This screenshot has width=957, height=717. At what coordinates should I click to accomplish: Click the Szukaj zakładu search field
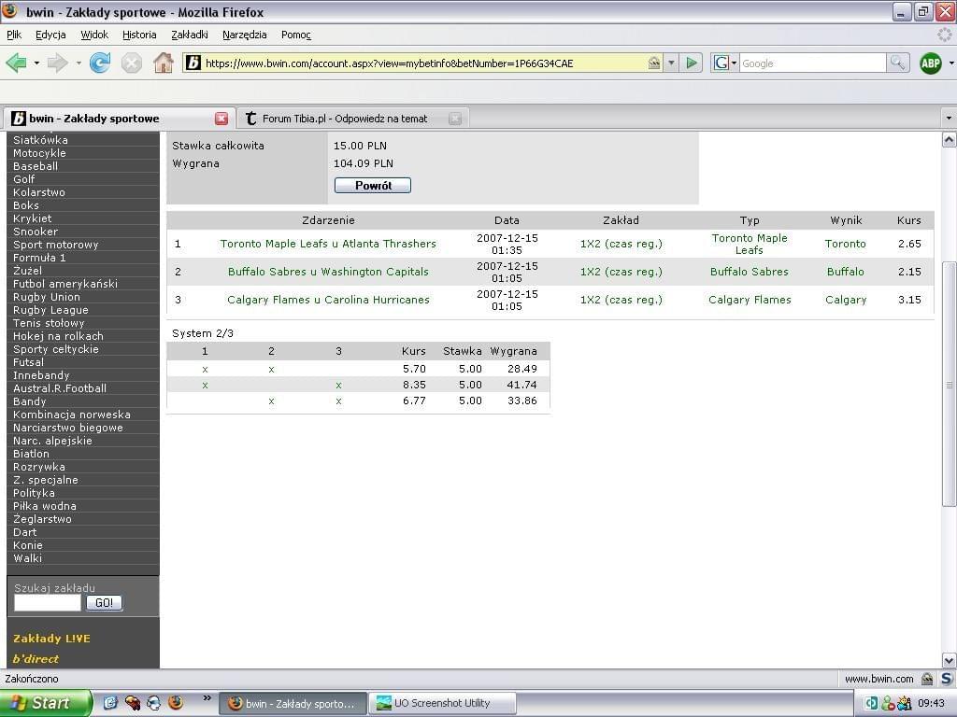coord(48,603)
